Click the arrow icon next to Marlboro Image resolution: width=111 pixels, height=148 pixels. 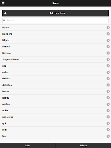pos(108,34)
